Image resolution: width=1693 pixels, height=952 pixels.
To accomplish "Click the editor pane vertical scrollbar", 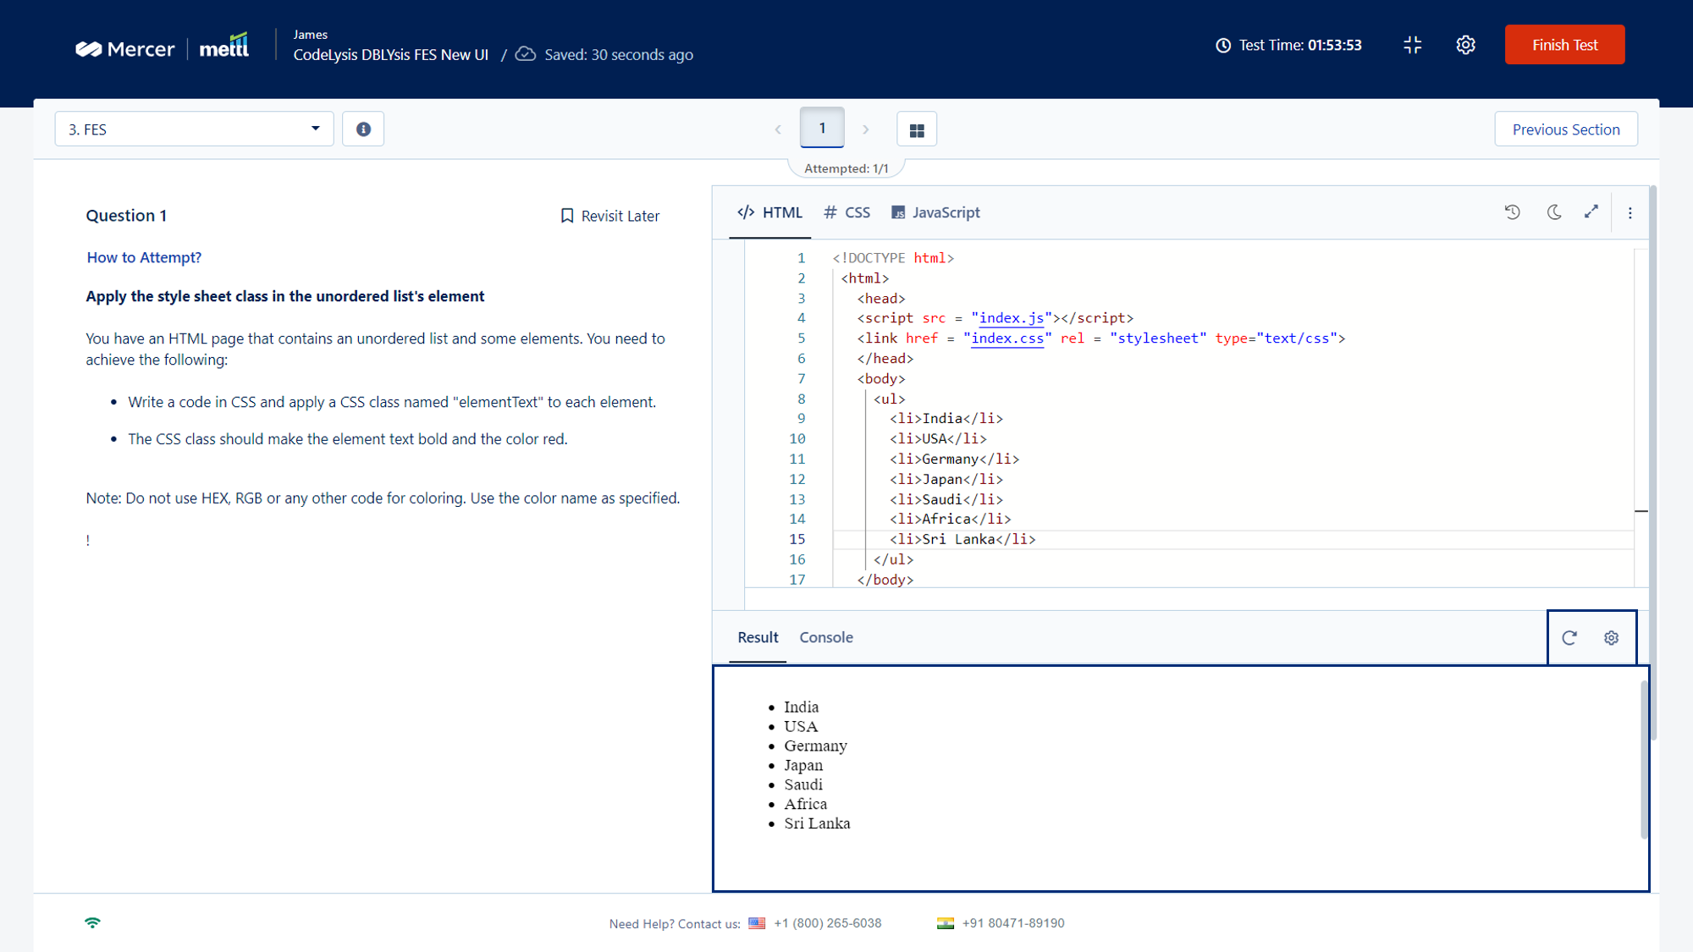I will point(1652,463).
